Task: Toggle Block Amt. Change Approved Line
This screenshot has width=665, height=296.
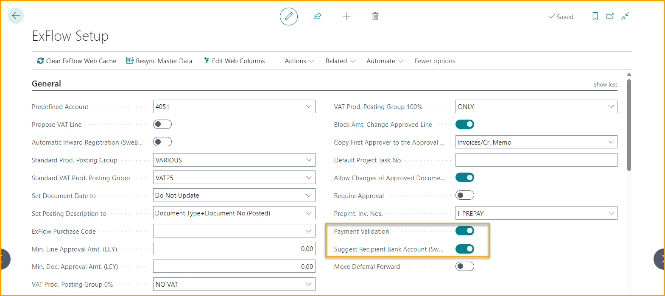Action: (465, 124)
